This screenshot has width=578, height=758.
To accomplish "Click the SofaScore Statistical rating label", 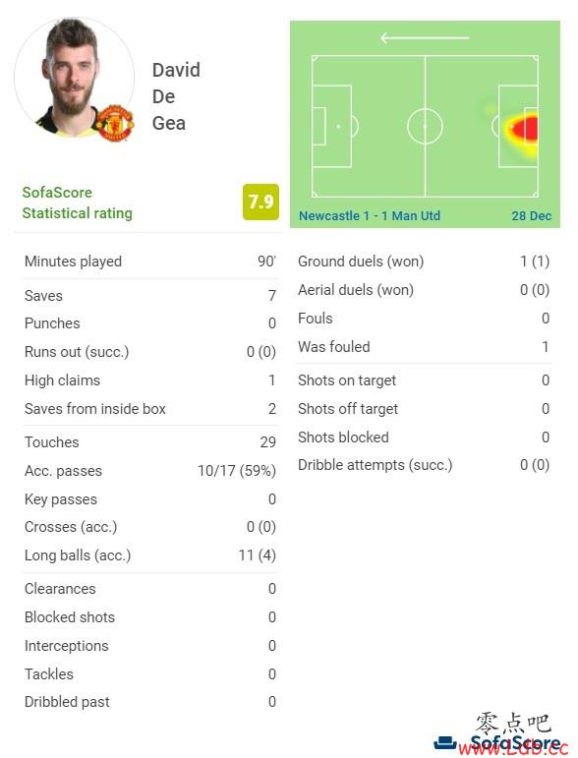I will 77,203.
